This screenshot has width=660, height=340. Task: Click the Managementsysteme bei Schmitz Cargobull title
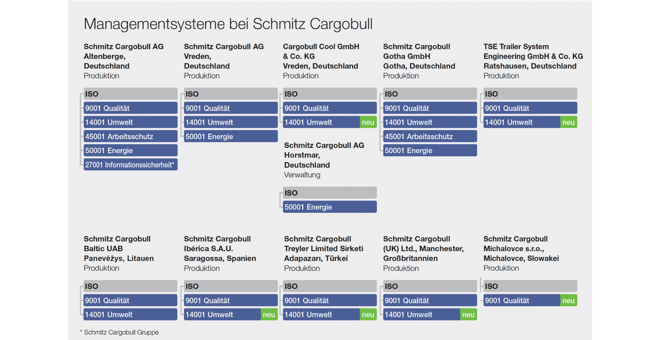click(228, 24)
